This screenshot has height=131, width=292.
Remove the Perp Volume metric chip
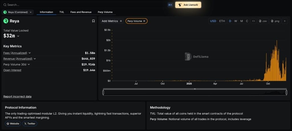[144, 21]
